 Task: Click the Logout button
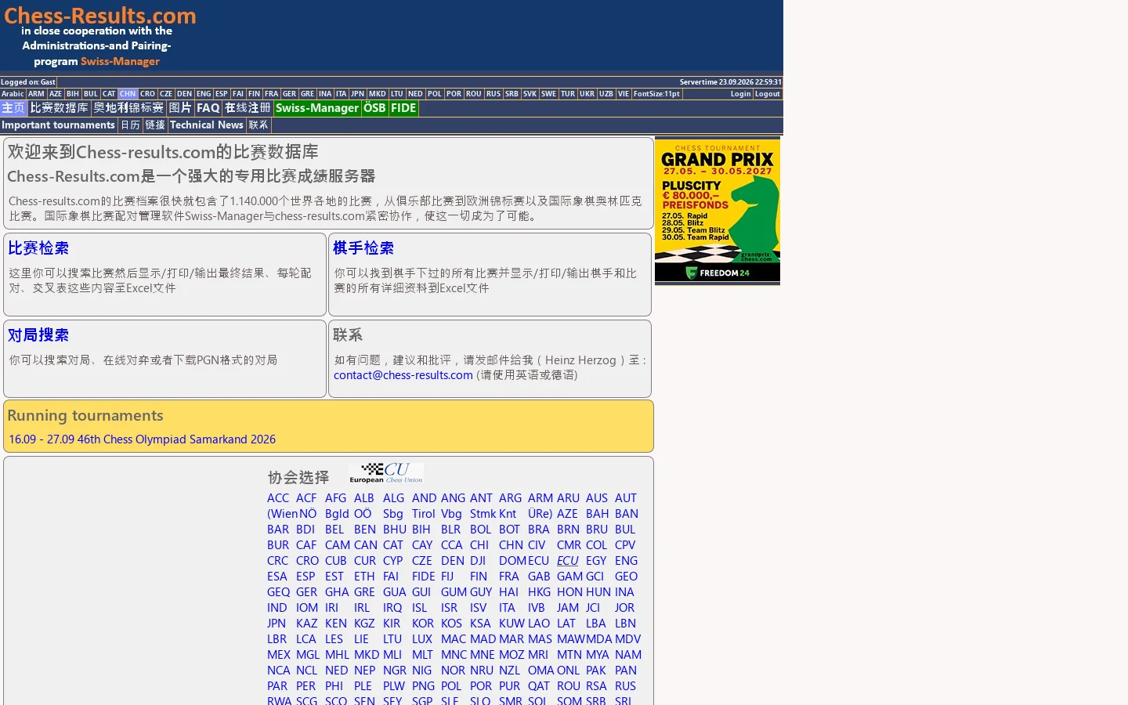tap(768, 94)
